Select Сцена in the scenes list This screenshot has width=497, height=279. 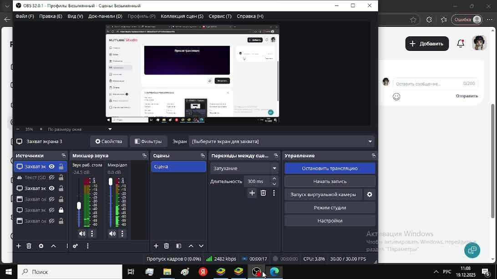point(178,166)
